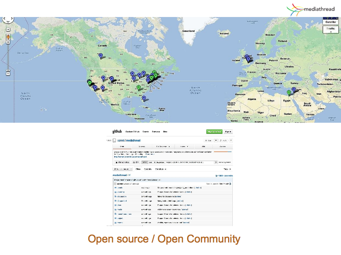Click the blue map pin in Canada
Viewport: 341px width, 255px height.
(101, 56)
